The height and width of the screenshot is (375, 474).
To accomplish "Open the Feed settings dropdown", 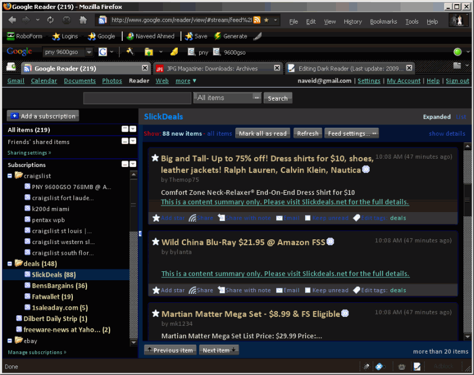I will (x=352, y=134).
